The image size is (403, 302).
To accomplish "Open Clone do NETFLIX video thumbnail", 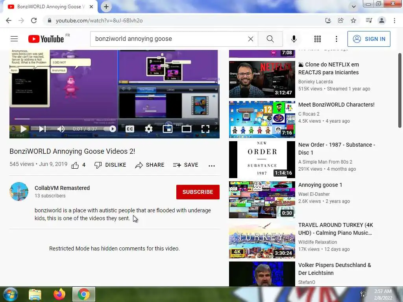I will click(262, 79).
